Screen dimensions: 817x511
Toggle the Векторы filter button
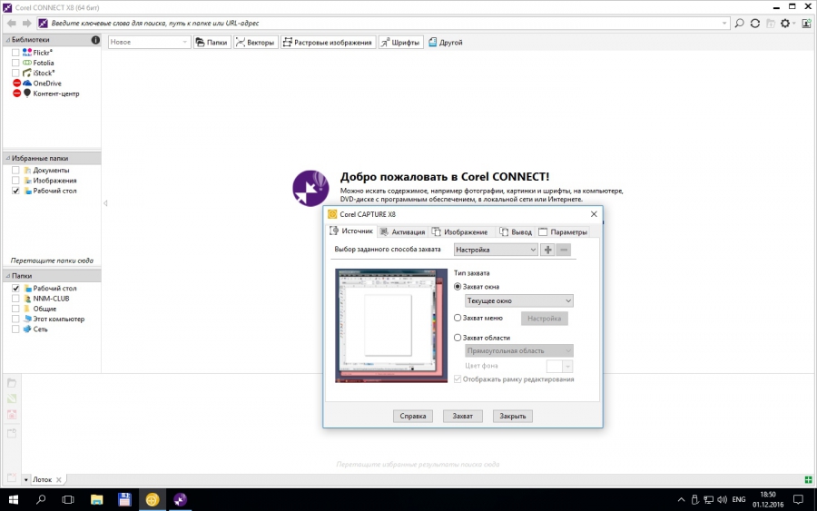[255, 42]
